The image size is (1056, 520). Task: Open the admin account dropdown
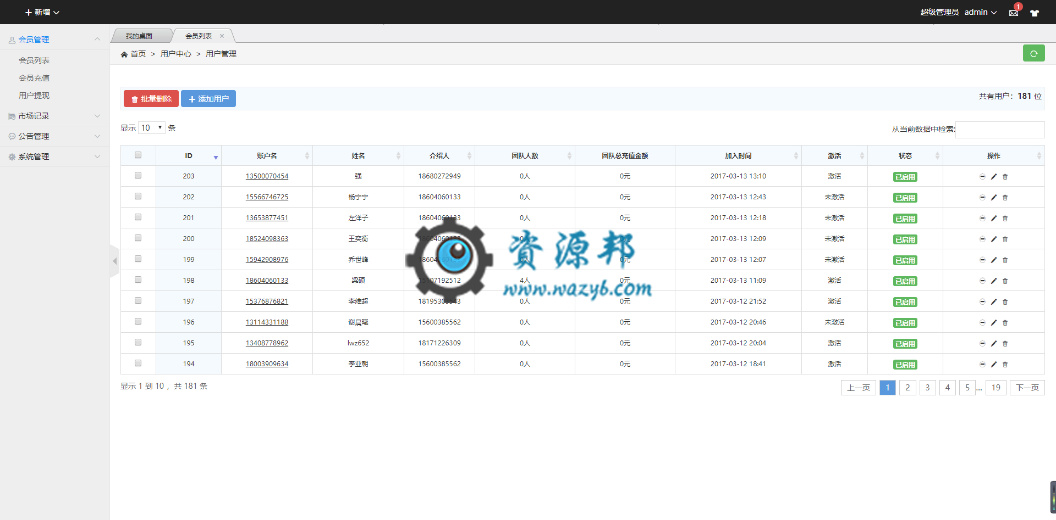click(x=980, y=12)
